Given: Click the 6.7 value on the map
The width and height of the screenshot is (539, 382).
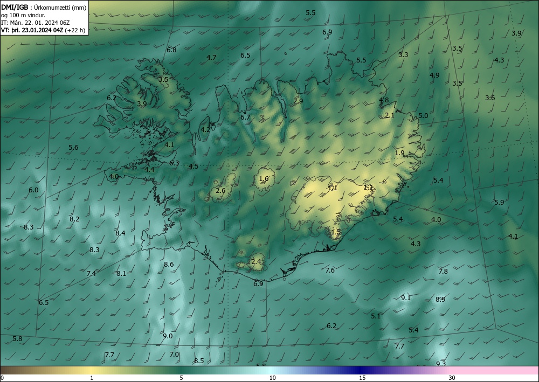Looking at the screenshot, I should coord(245,117).
